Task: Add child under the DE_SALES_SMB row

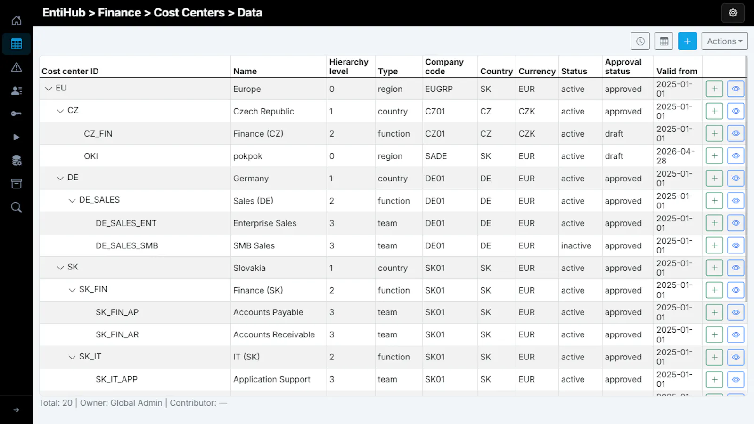Action: tap(714, 245)
